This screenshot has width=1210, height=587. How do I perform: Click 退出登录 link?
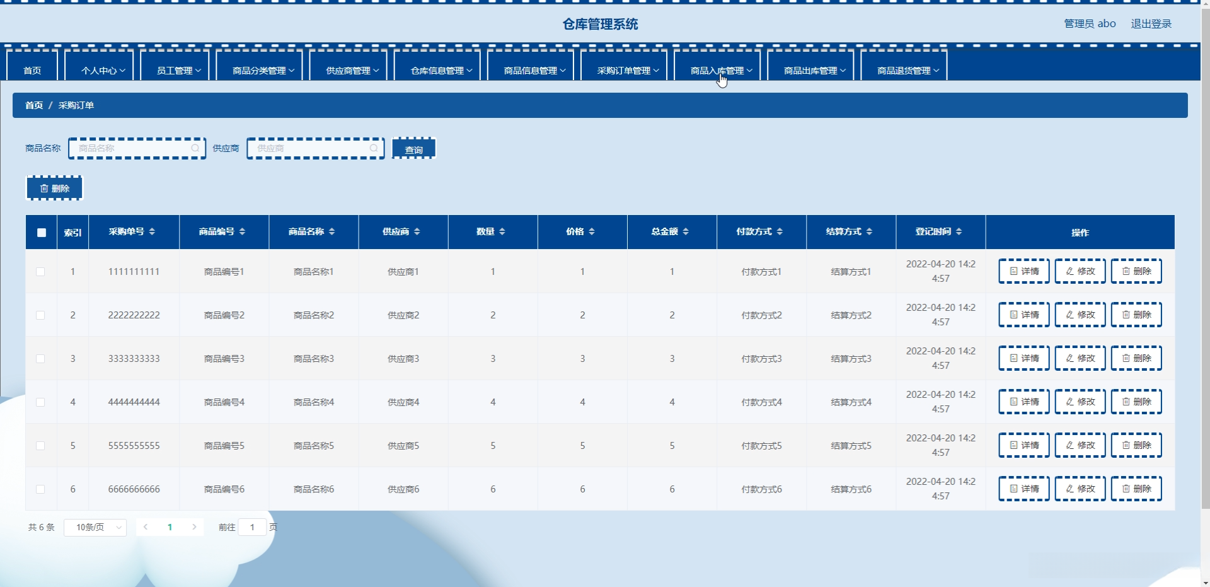click(1151, 24)
